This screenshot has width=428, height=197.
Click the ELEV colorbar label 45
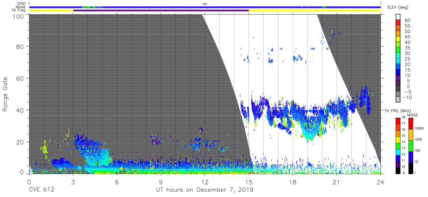pyautogui.click(x=407, y=37)
